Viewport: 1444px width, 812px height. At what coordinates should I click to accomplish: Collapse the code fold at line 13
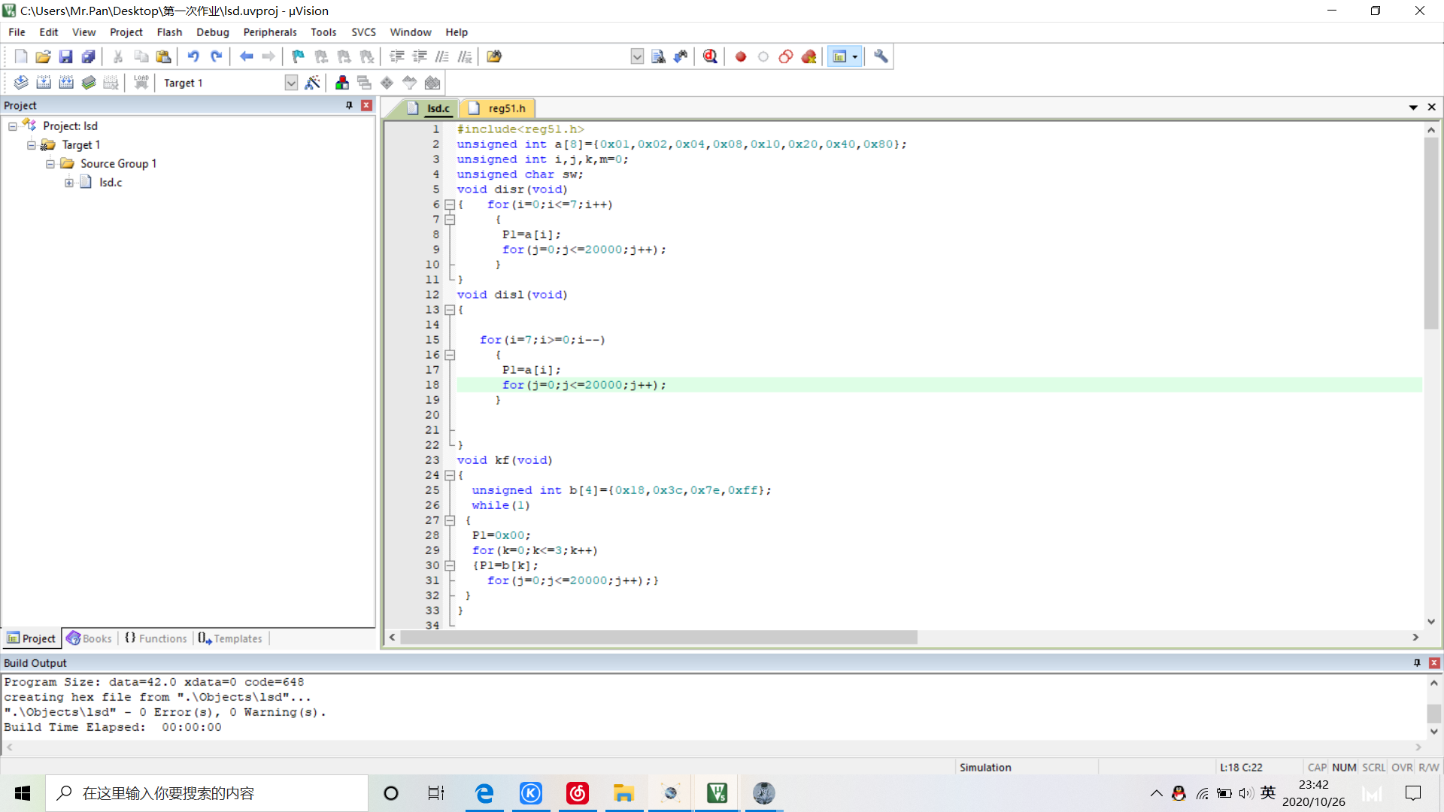(x=450, y=310)
